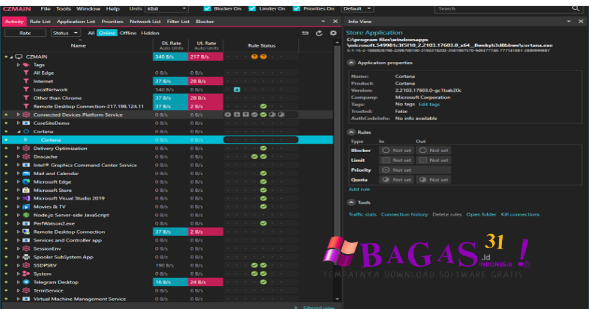Click the Open folder link
Image resolution: width=589 pixels, height=309 pixels.
coord(481,214)
